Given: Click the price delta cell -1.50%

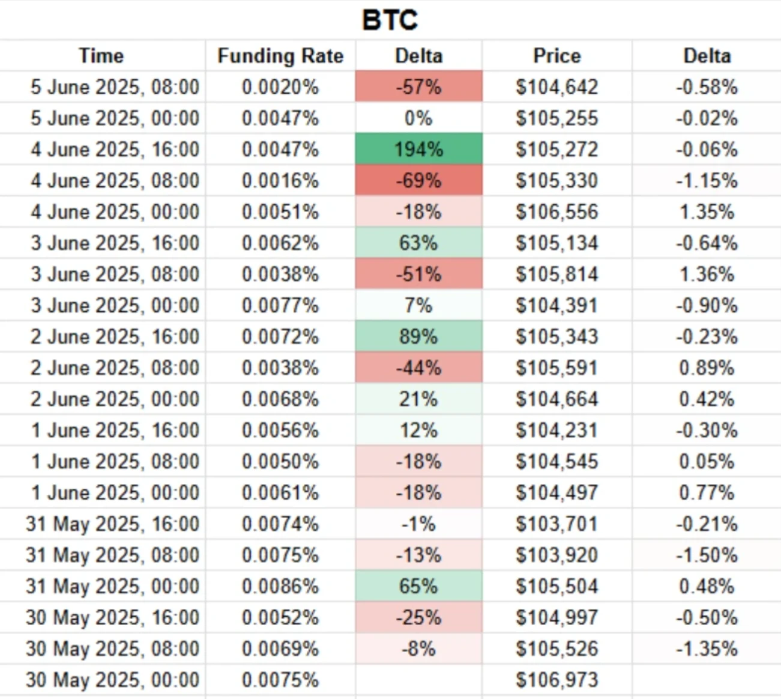Looking at the screenshot, I should pos(707,555).
